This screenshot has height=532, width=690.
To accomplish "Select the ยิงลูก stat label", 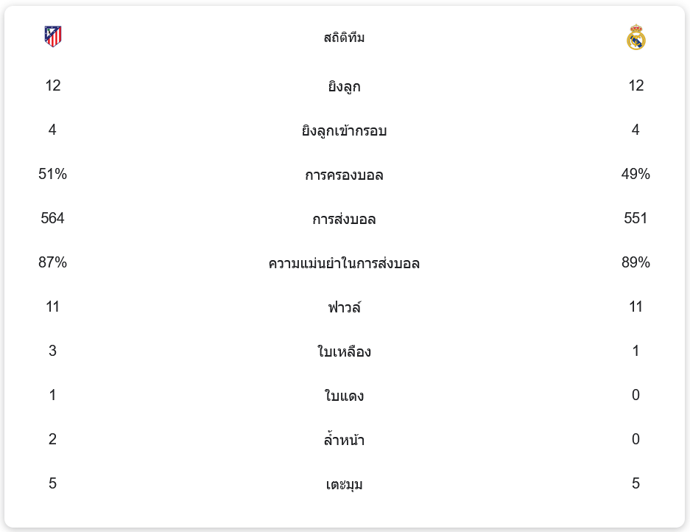I will pos(344,87).
